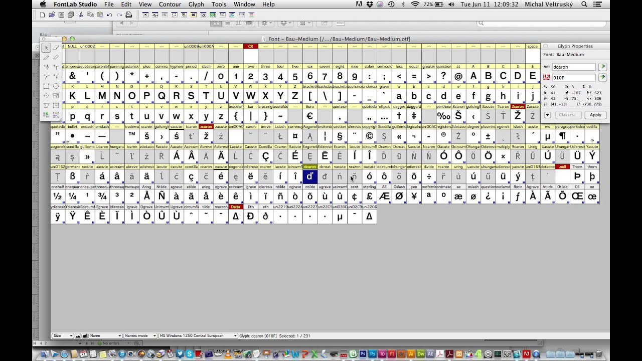Click the Cut scissors toolbar icon
The height and width of the screenshot is (361, 642).
coord(81,15)
